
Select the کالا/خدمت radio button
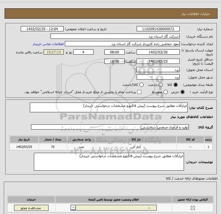tap(141, 85)
